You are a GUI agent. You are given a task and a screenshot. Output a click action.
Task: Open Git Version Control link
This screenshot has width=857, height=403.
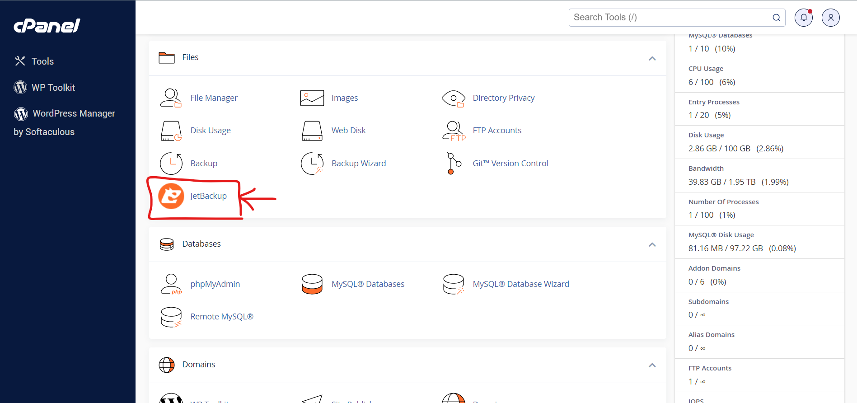coord(510,164)
